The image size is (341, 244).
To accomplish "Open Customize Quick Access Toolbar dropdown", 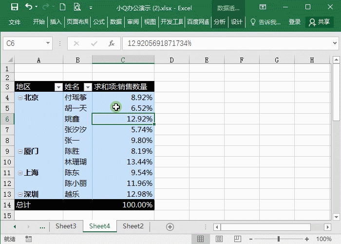I will point(91,8).
